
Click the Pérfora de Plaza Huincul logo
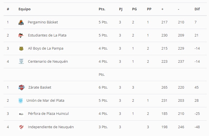coord(21,114)
